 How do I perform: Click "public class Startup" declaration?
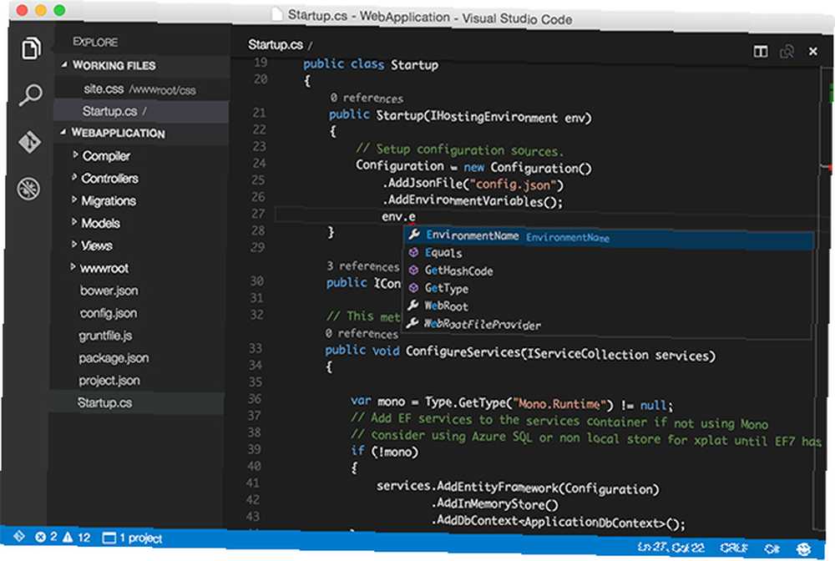pos(371,64)
